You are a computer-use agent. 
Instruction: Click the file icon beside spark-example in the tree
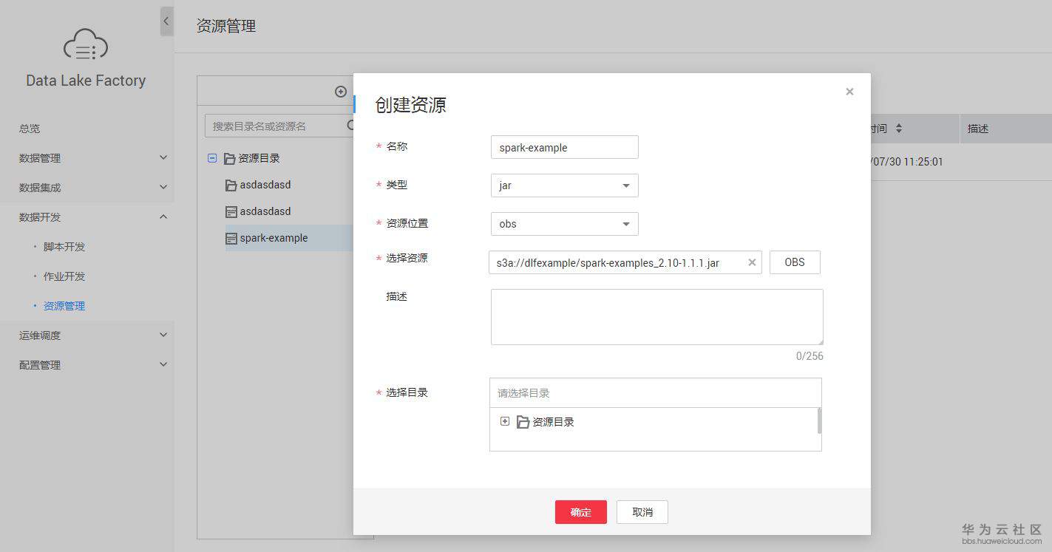(231, 238)
